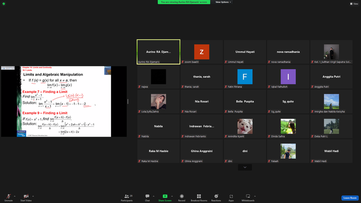Expand Share Screen options arrow
361x203 pixels.
click(172, 196)
